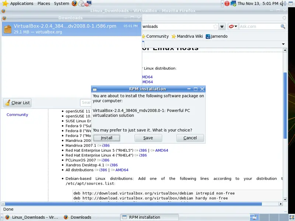Open the RHEL5 i386 download link
The image size is (295, 221).
(143, 150)
